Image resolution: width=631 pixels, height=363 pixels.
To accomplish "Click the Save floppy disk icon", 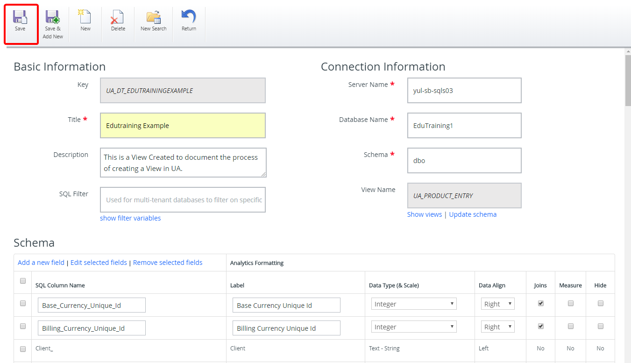I will pos(20,17).
